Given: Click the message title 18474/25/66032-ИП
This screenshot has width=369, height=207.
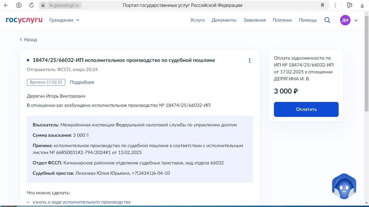Looking at the screenshot, I should (x=124, y=60).
